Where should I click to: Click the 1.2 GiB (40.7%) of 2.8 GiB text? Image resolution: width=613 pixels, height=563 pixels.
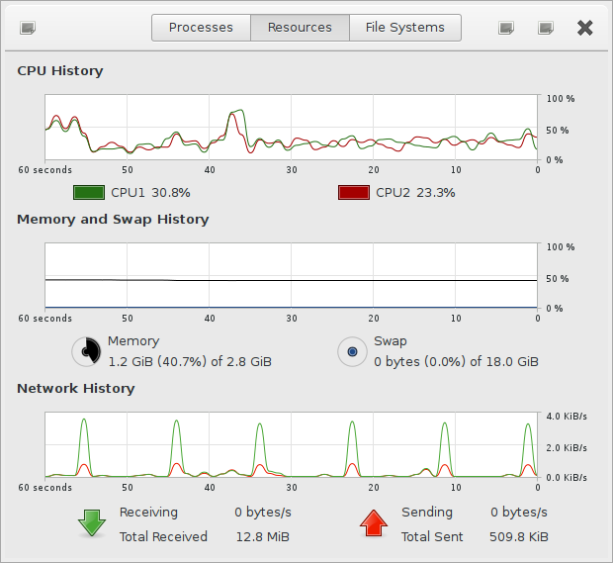tap(190, 361)
